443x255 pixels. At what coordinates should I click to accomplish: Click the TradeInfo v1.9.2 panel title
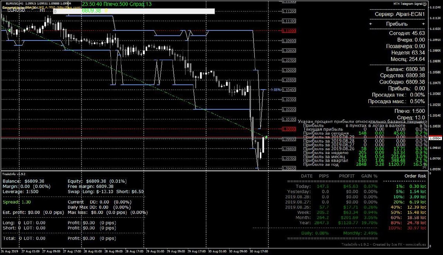click(x=14, y=173)
